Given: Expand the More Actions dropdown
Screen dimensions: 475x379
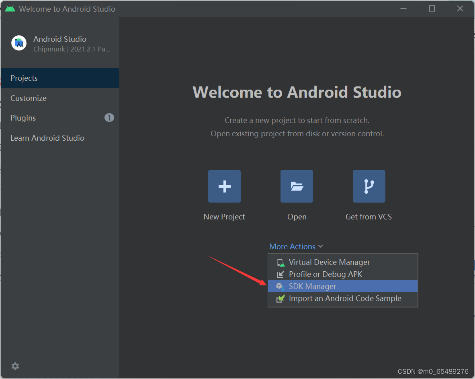Looking at the screenshot, I should coord(296,247).
